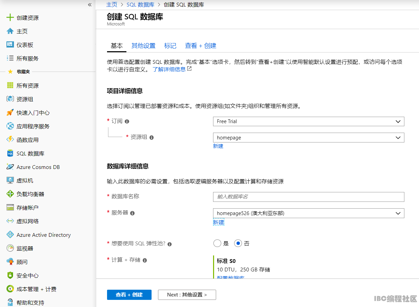Switch to the 其他设置 tab

[143, 46]
